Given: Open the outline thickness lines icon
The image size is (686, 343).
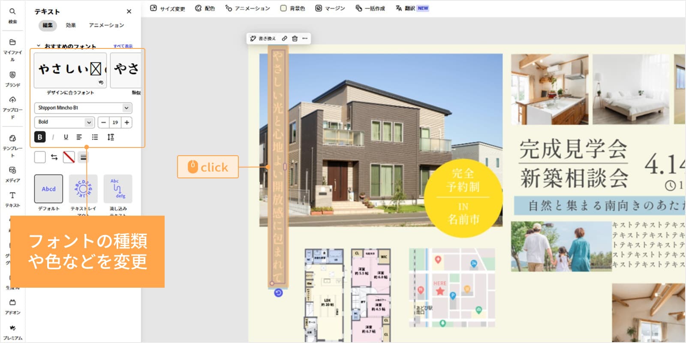Looking at the screenshot, I should coord(84,157).
